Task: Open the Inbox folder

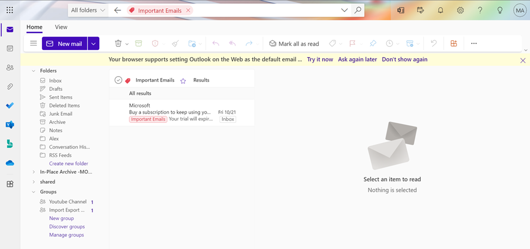Action: (55, 81)
